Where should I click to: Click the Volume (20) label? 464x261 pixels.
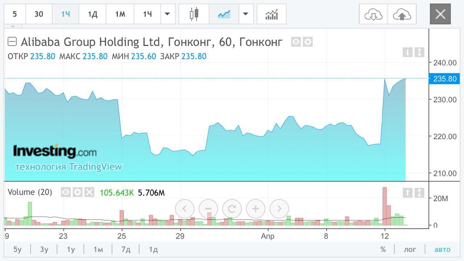click(30, 192)
